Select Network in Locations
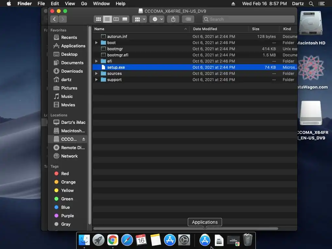The height and width of the screenshot is (249, 332). pos(65,156)
